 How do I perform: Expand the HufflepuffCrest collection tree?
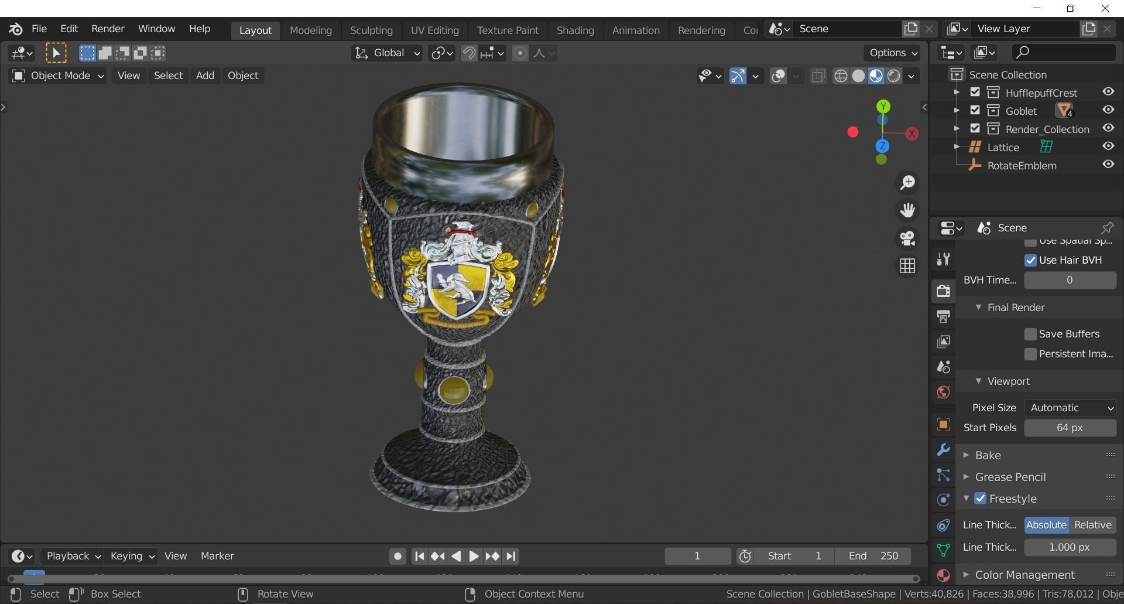coord(957,92)
